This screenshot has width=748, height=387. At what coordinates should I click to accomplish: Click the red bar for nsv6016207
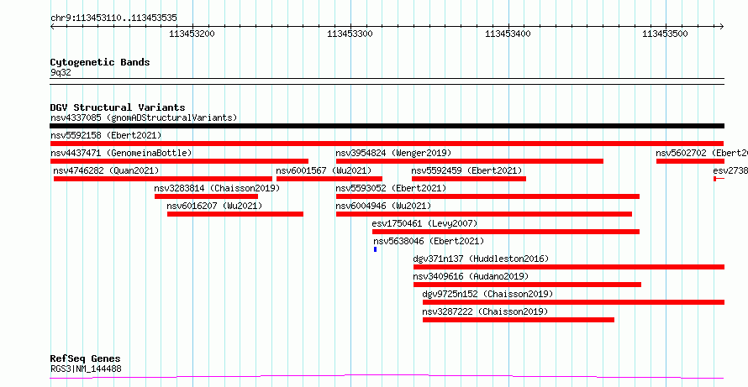tap(235, 214)
